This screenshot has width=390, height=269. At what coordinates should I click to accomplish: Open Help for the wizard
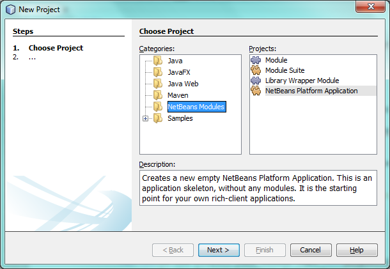356,250
